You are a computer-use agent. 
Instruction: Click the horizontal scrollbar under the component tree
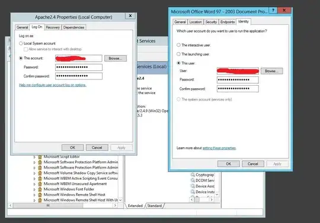(x=63, y=205)
